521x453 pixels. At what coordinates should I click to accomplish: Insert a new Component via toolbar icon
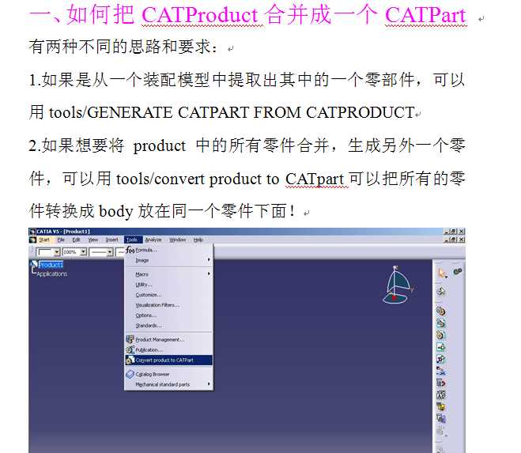click(x=441, y=311)
